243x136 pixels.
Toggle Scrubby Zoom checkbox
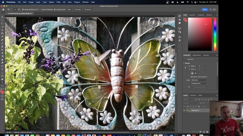(55, 9)
